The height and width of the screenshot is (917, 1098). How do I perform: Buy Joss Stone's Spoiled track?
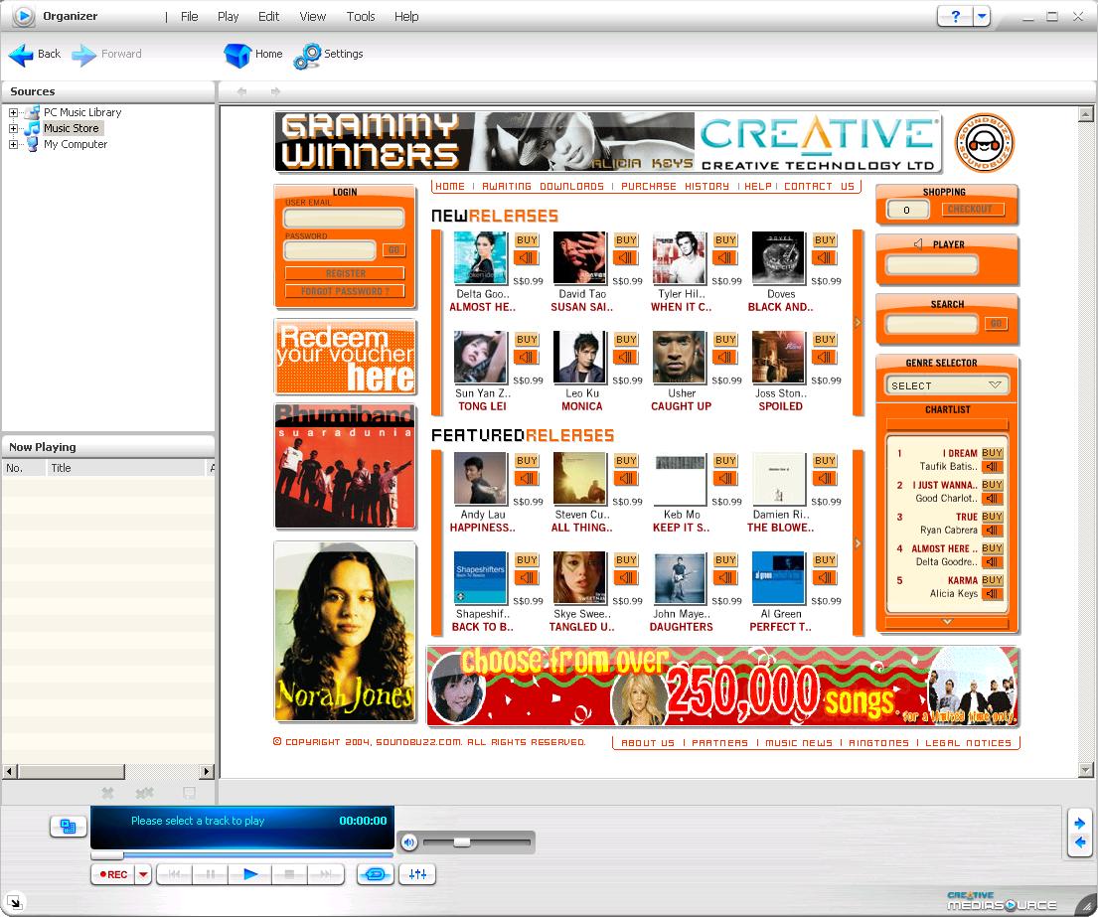pos(824,340)
